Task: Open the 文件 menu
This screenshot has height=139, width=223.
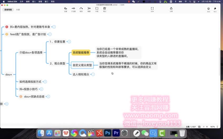Action: tap(22, 2)
